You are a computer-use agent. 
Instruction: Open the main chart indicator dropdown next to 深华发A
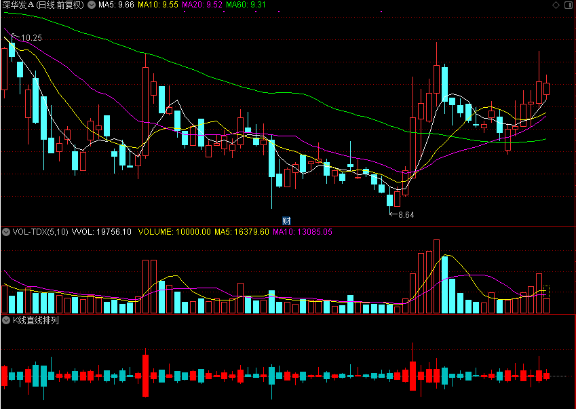click(92, 5)
